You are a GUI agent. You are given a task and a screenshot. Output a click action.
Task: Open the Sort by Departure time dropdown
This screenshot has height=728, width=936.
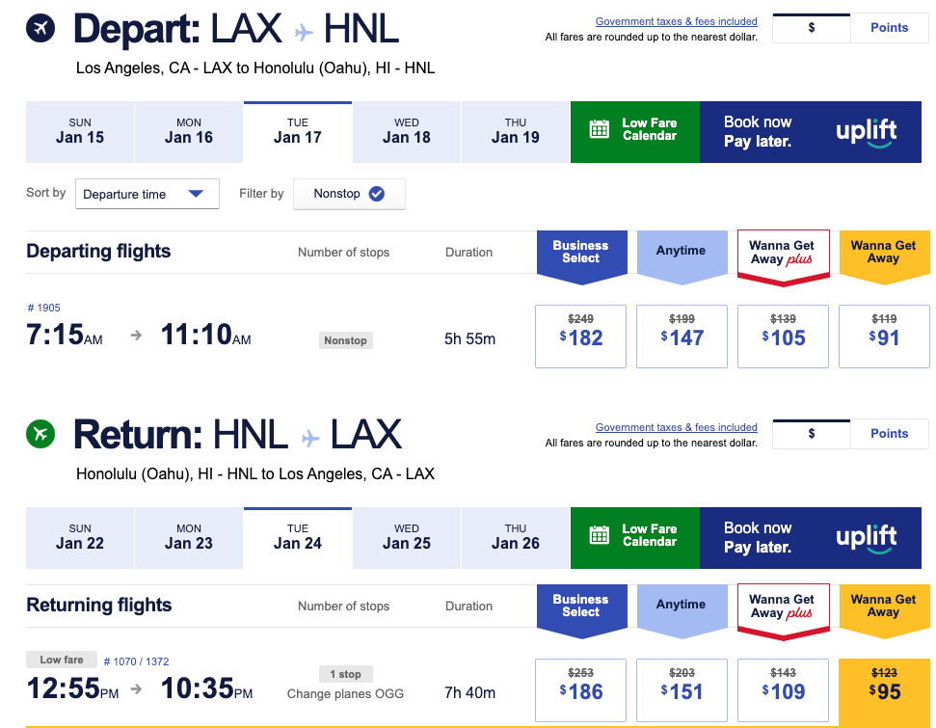147,194
